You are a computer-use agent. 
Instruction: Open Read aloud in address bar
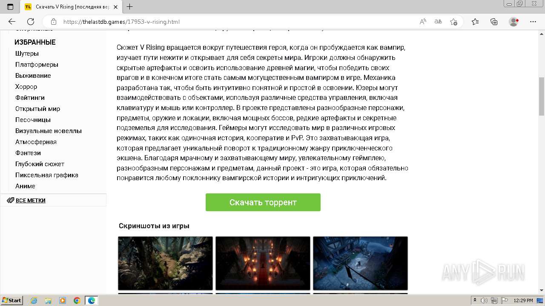[423, 22]
